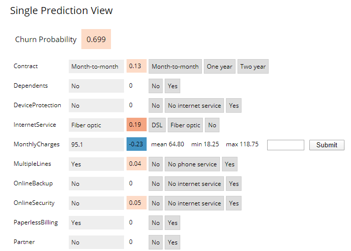Set InternetService to No
This screenshot has height=251, width=351.
[x=212, y=125]
